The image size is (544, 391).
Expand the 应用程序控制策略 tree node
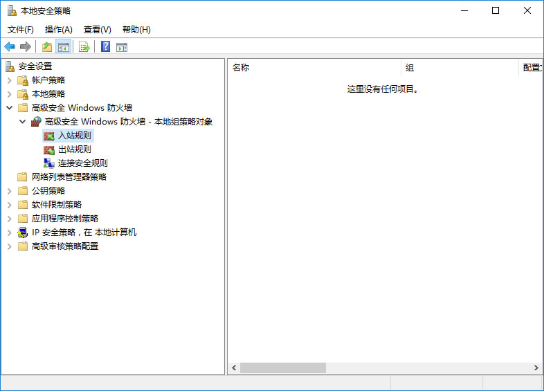(x=10, y=219)
